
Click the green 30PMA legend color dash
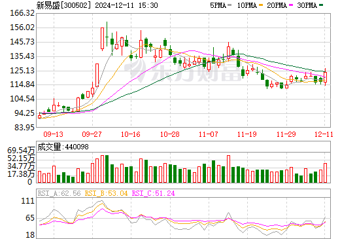point(321,5)
